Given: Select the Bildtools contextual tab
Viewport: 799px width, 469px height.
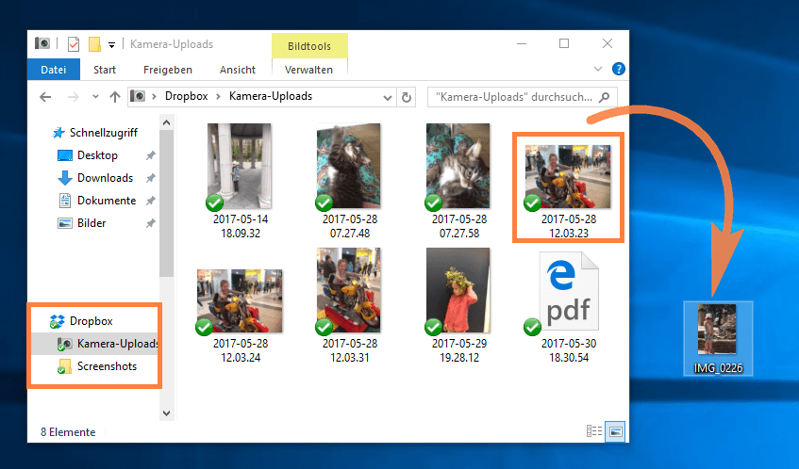Looking at the screenshot, I should click(x=309, y=46).
